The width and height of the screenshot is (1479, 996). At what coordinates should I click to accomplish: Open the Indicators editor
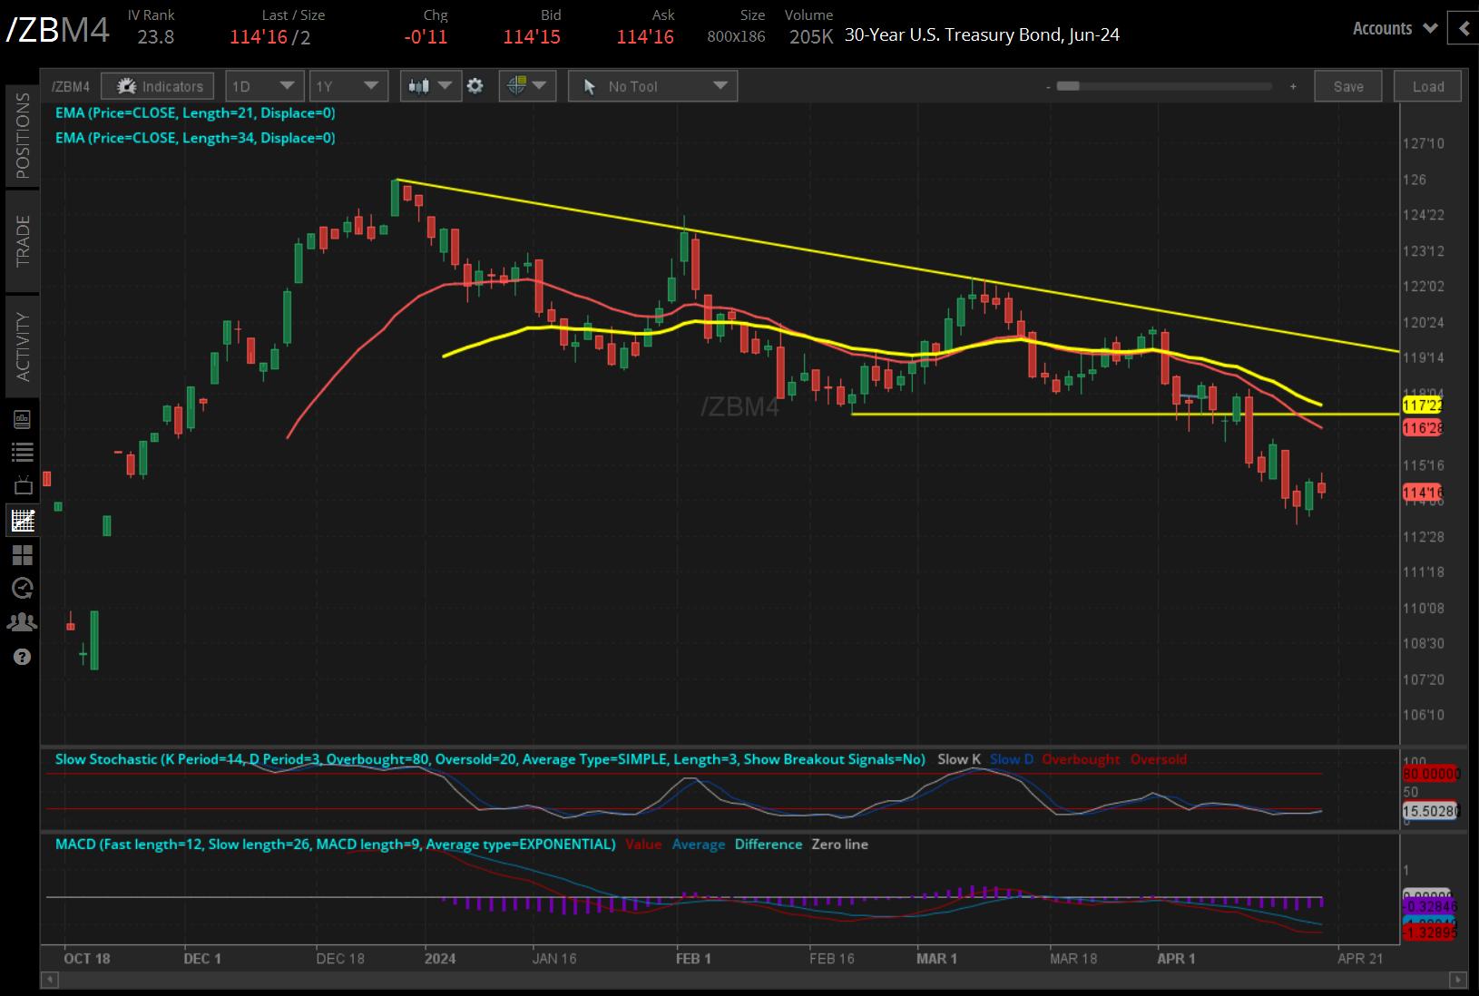[157, 85]
